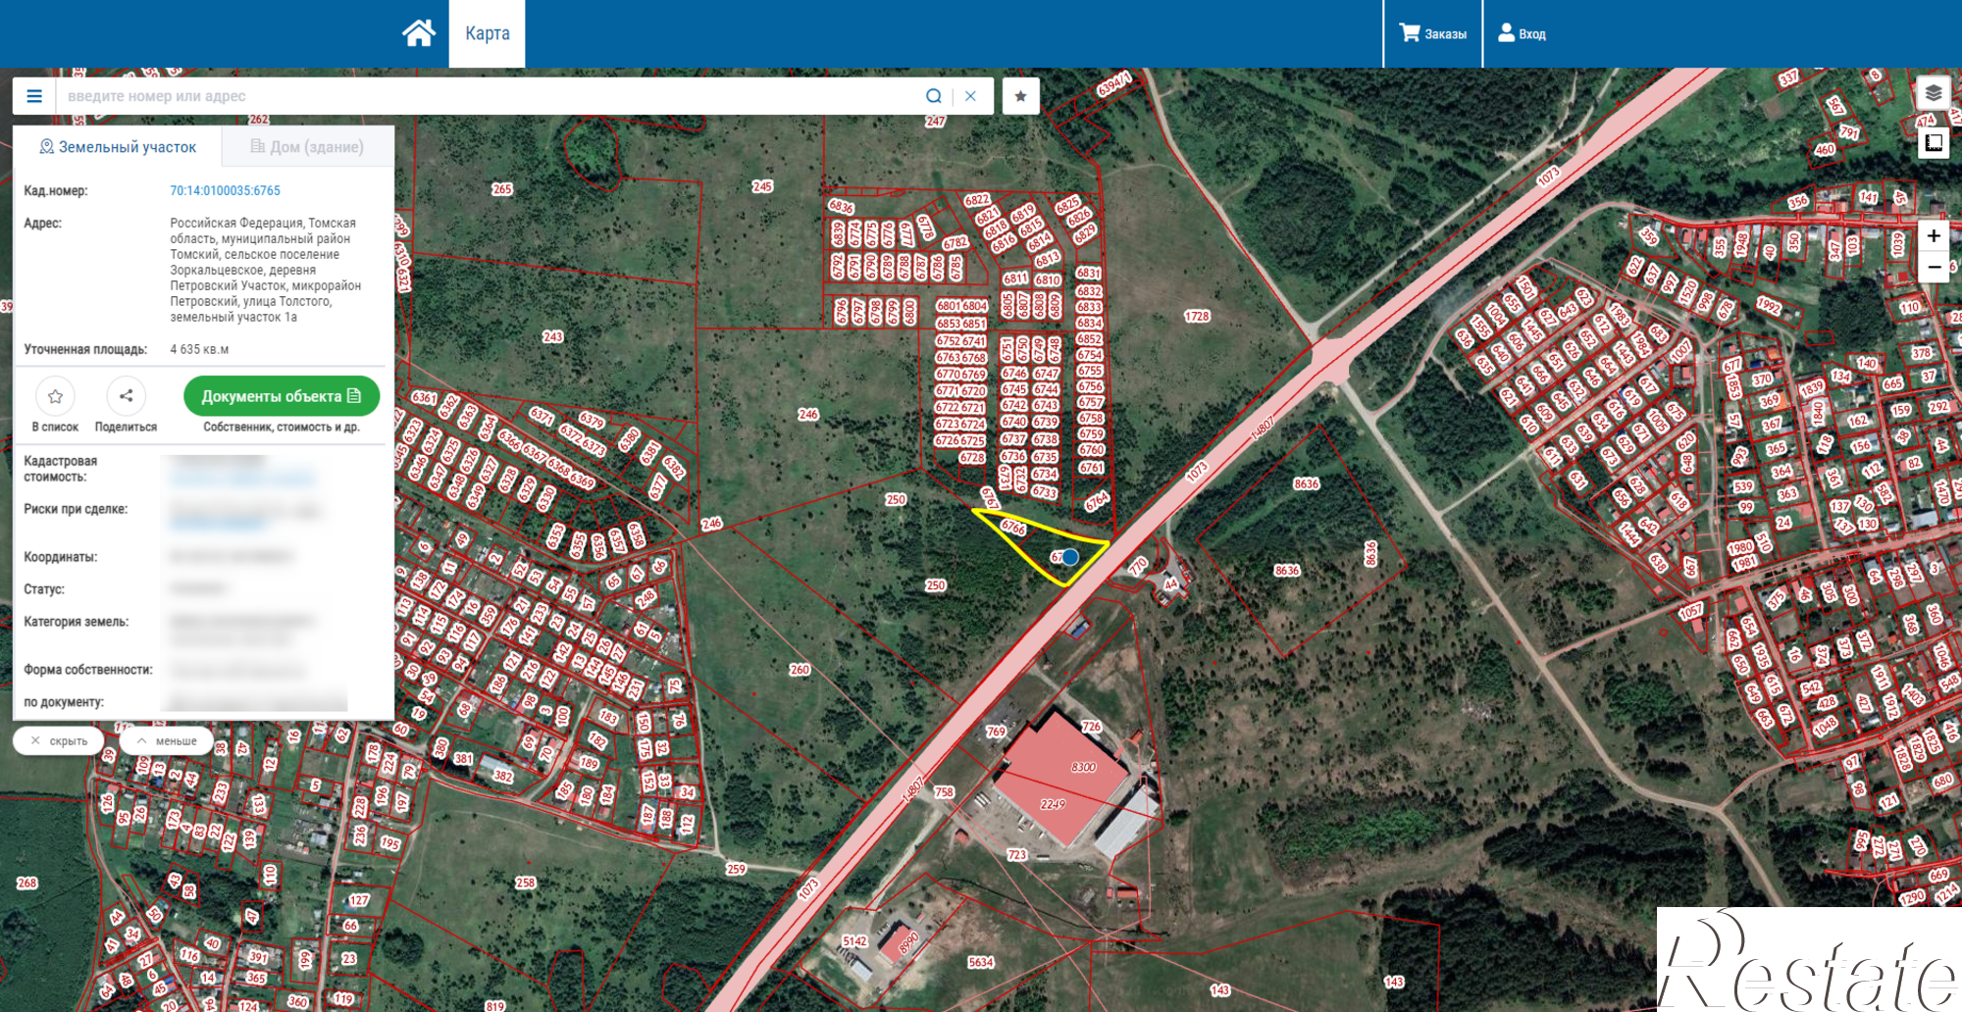Click Документы объекта green button
Image resolution: width=1962 pixels, height=1012 pixels.
pyautogui.click(x=282, y=396)
